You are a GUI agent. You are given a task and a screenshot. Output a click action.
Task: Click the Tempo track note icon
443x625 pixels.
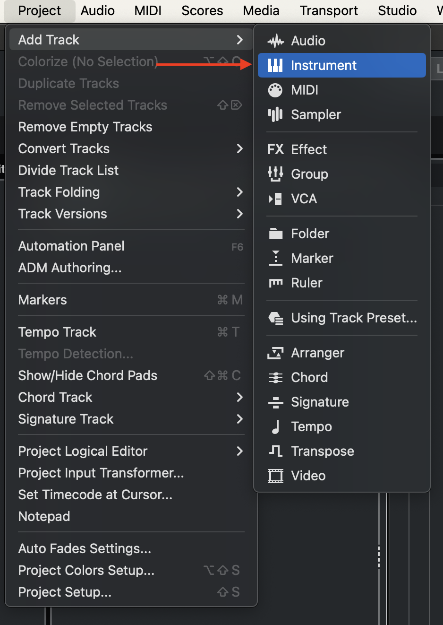[x=275, y=426]
